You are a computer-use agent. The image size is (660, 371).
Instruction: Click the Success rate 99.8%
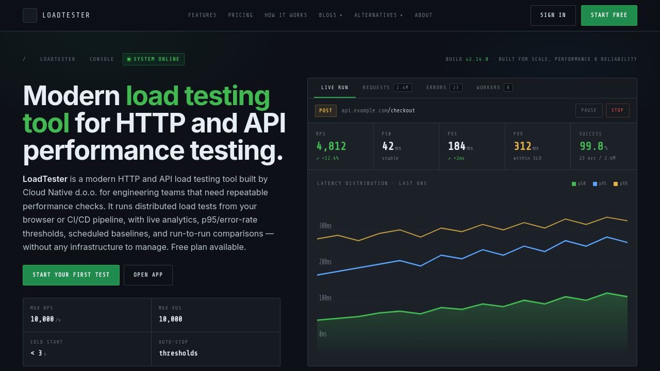pyautogui.click(x=593, y=146)
